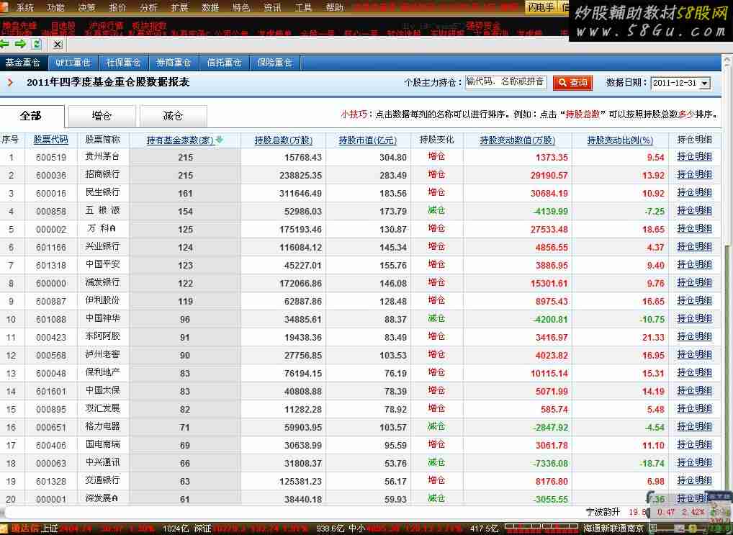
Task: Focus the stock code search input field
Action: (x=505, y=82)
